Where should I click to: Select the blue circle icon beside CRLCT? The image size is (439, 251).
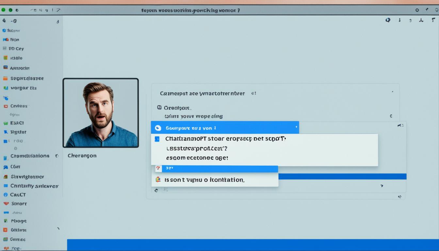click(x=5, y=194)
